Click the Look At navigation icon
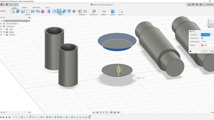 tap(97, 112)
